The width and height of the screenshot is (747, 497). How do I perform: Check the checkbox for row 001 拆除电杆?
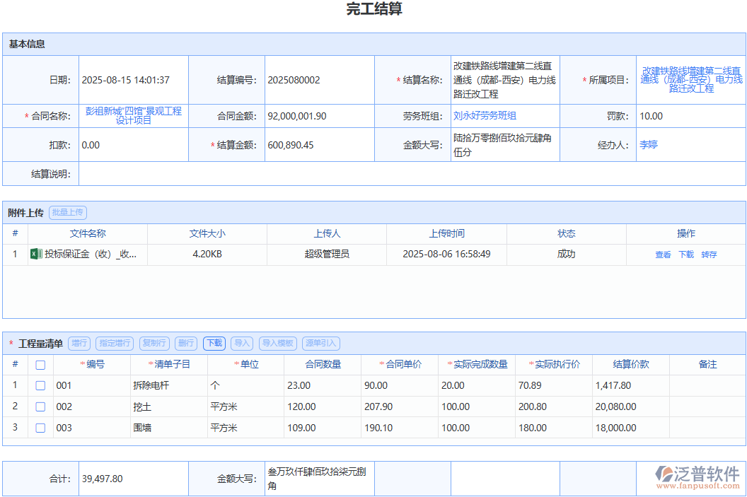(40, 385)
